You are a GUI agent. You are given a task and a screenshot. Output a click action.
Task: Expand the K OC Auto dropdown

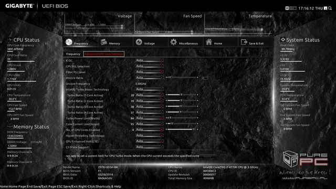click(149, 60)
